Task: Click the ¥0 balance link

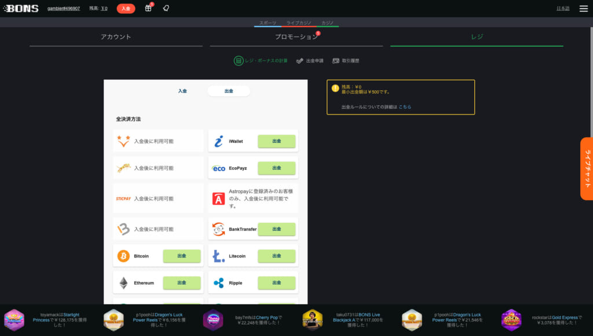Action: point(104,8)
